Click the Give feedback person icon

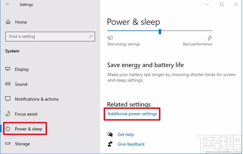coord(110,144)
